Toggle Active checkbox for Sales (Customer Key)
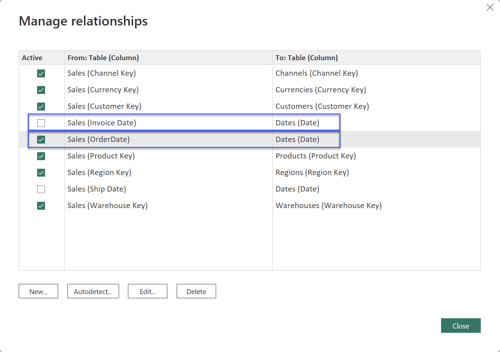The width and height of the screenshot is (500, 352). click(41, 107)
